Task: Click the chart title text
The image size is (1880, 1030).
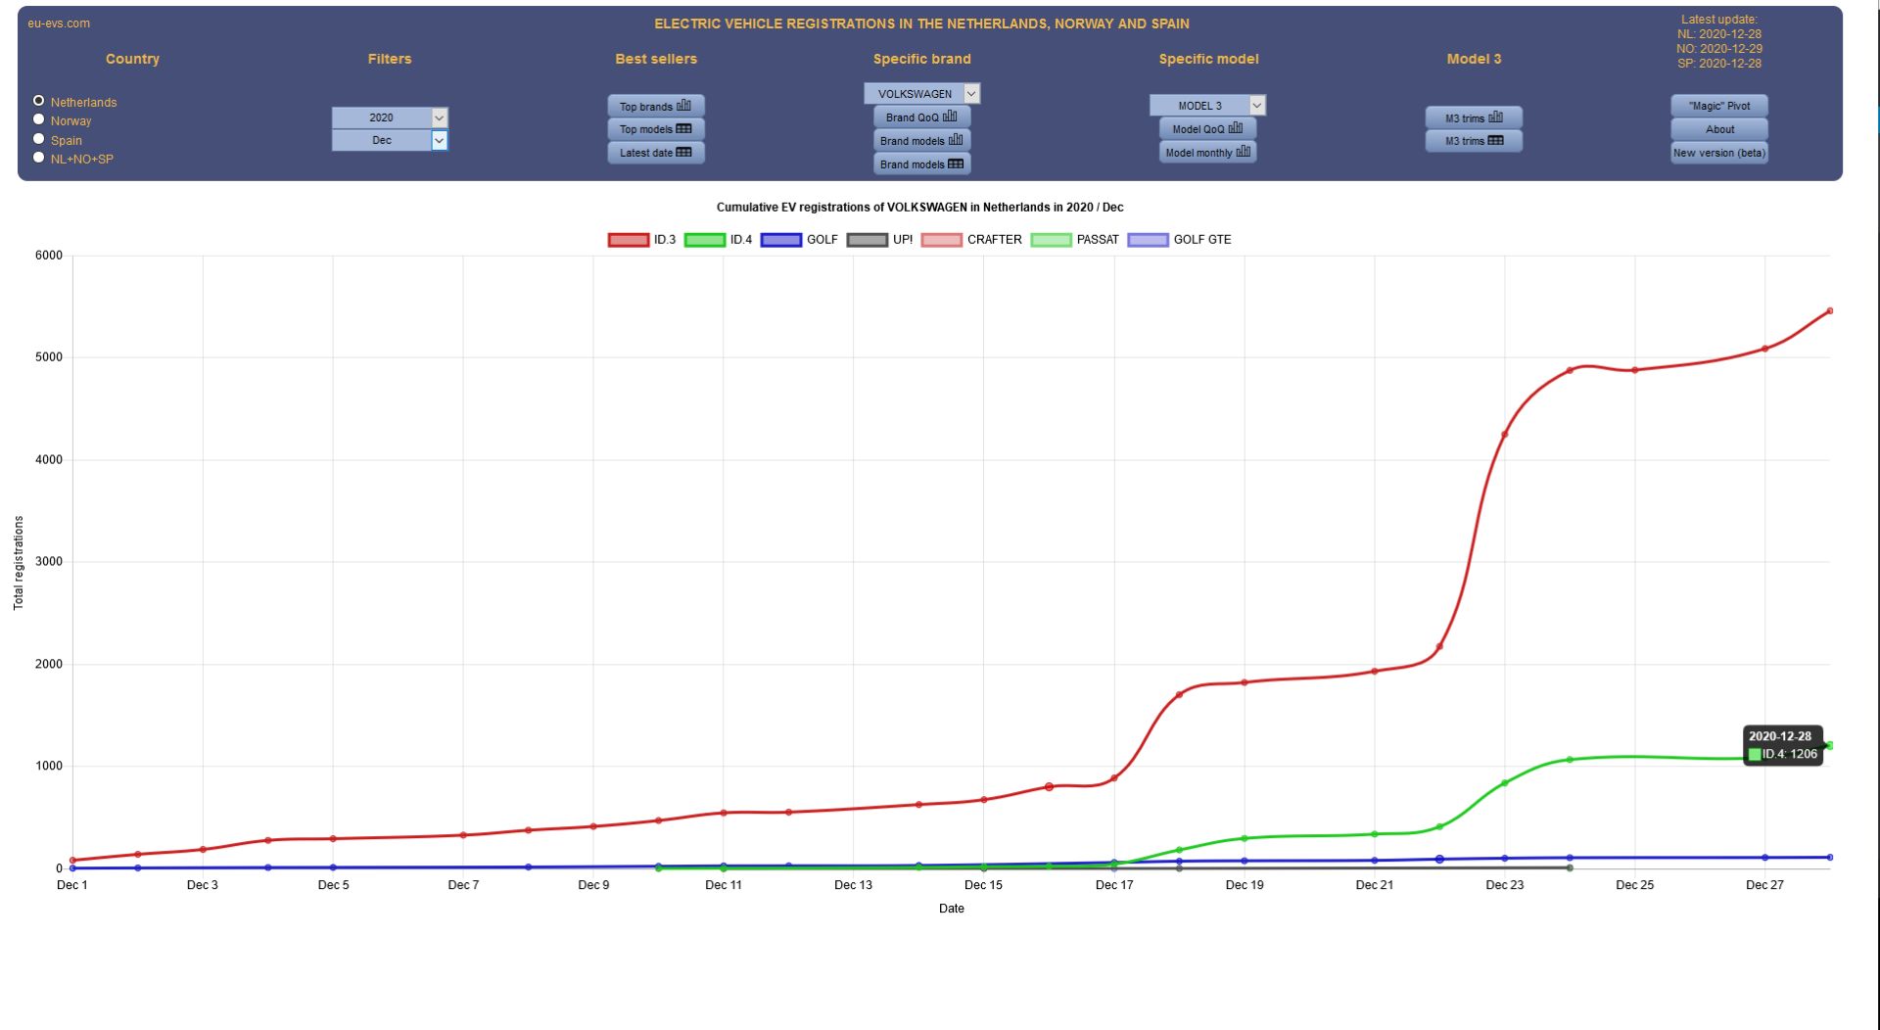Action: click(919, 208)
